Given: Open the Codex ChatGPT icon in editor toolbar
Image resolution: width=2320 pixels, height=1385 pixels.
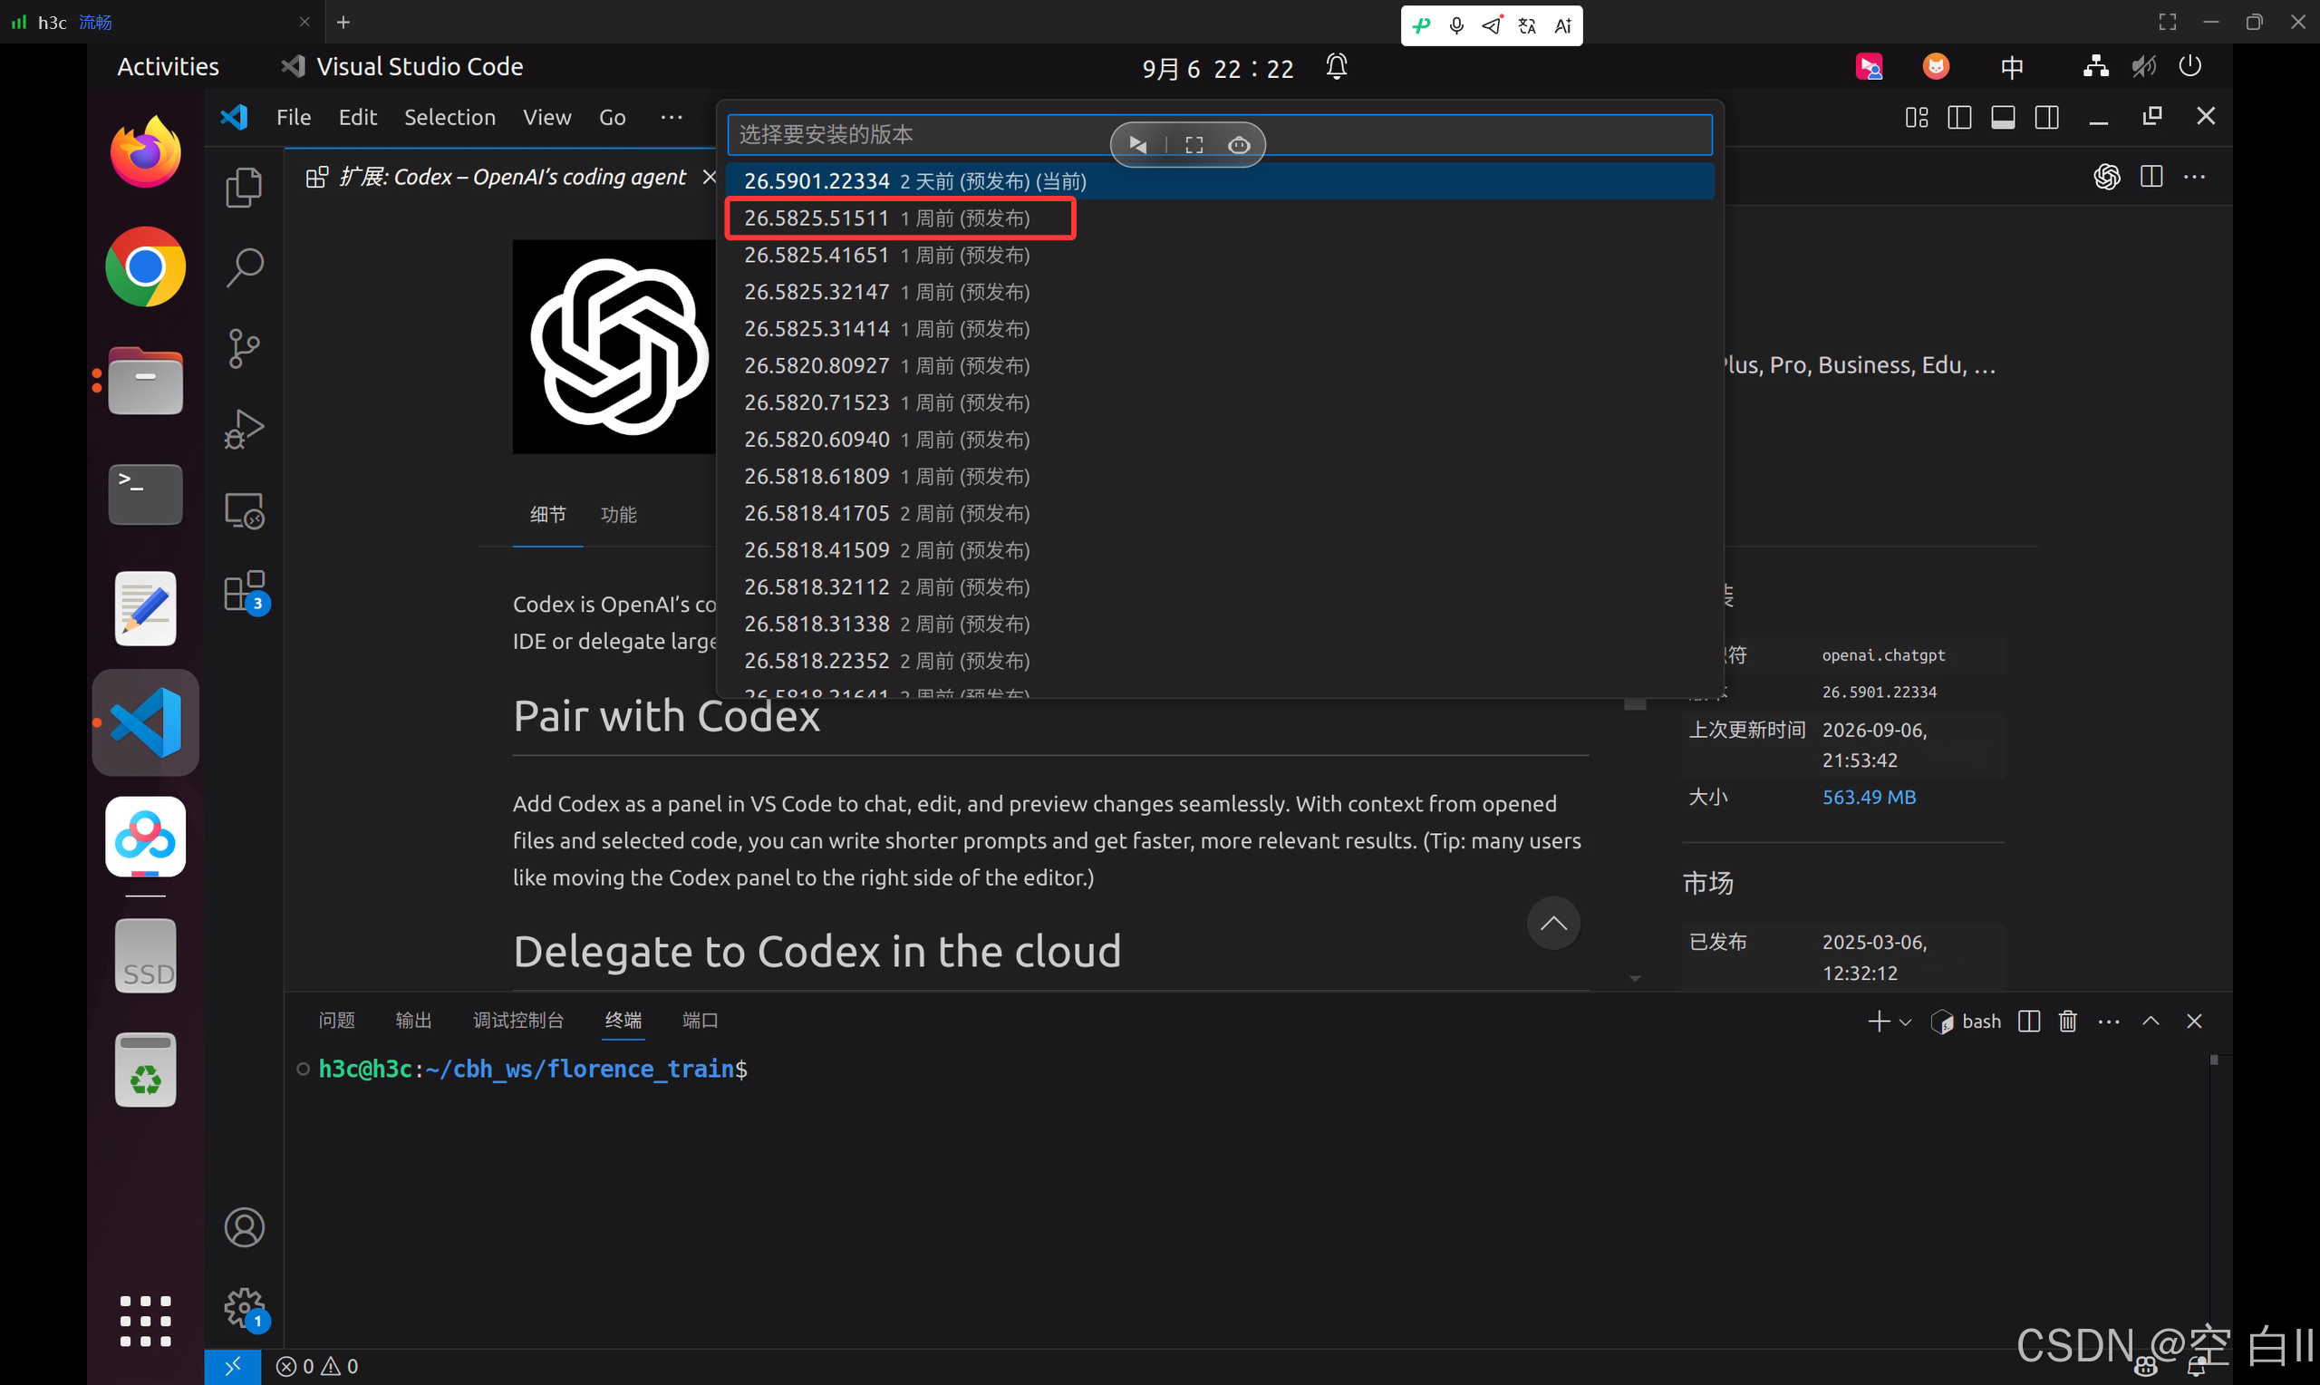Looking at the screenshot, I should point(2106,177).
